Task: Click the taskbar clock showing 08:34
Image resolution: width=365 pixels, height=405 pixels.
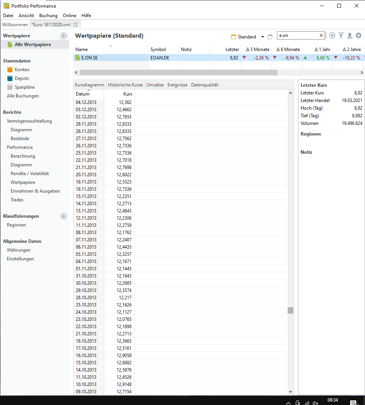Action: (333, 400)
